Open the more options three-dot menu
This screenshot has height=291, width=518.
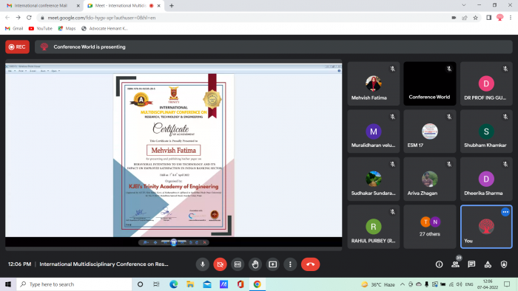click(x=290, y=264)
